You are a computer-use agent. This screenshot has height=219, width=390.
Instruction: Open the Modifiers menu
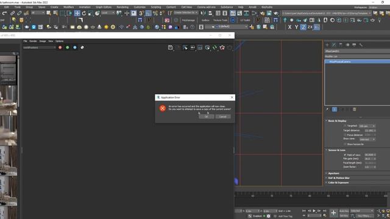click(x=68, y=7)
